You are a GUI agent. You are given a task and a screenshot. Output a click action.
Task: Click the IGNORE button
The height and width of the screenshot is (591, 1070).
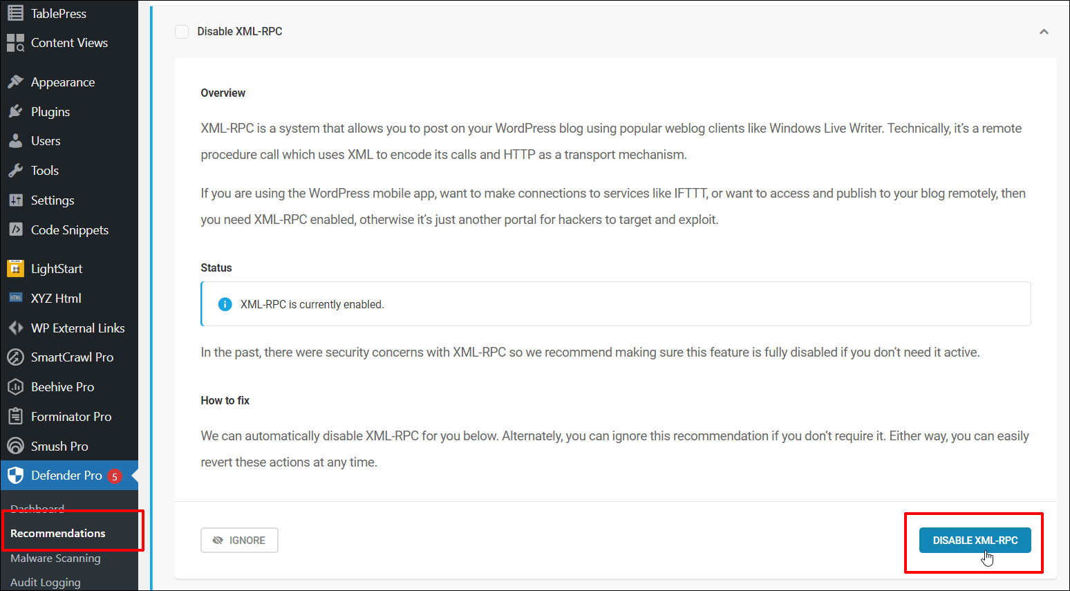pyautogui.click(x=239, y=540)
